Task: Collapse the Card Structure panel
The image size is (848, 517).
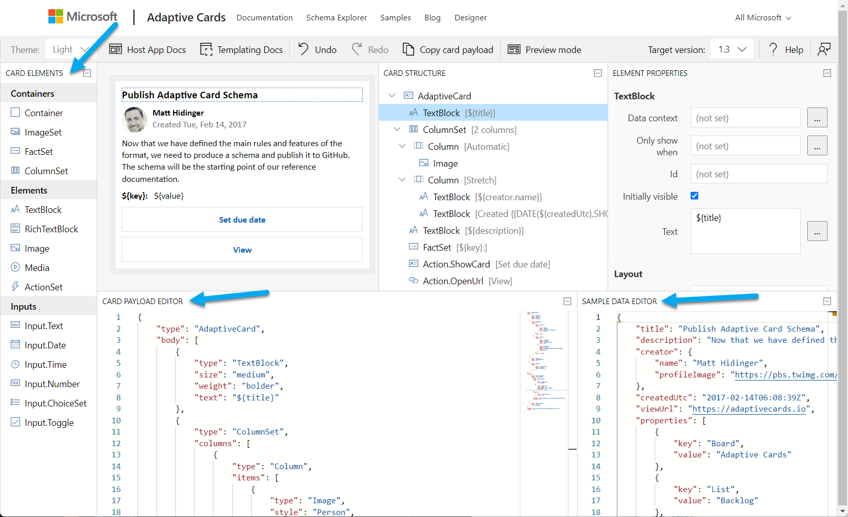Action: (598, 73)
